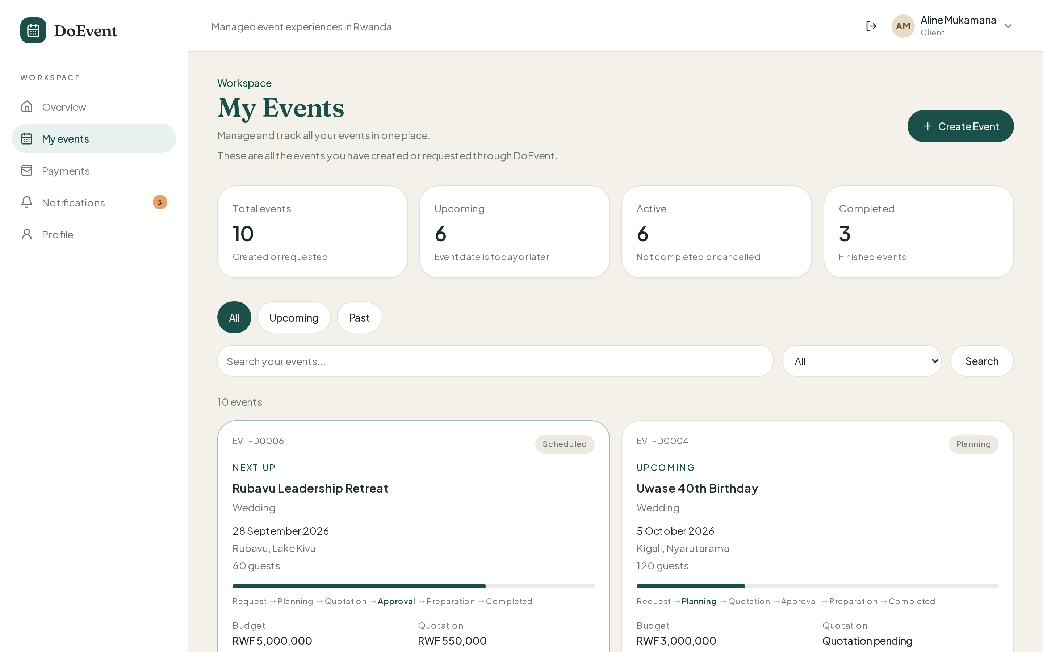Click the RWF 550,000 quotation value
Viewport: 1043px width, 652px height.
[452, 641]
